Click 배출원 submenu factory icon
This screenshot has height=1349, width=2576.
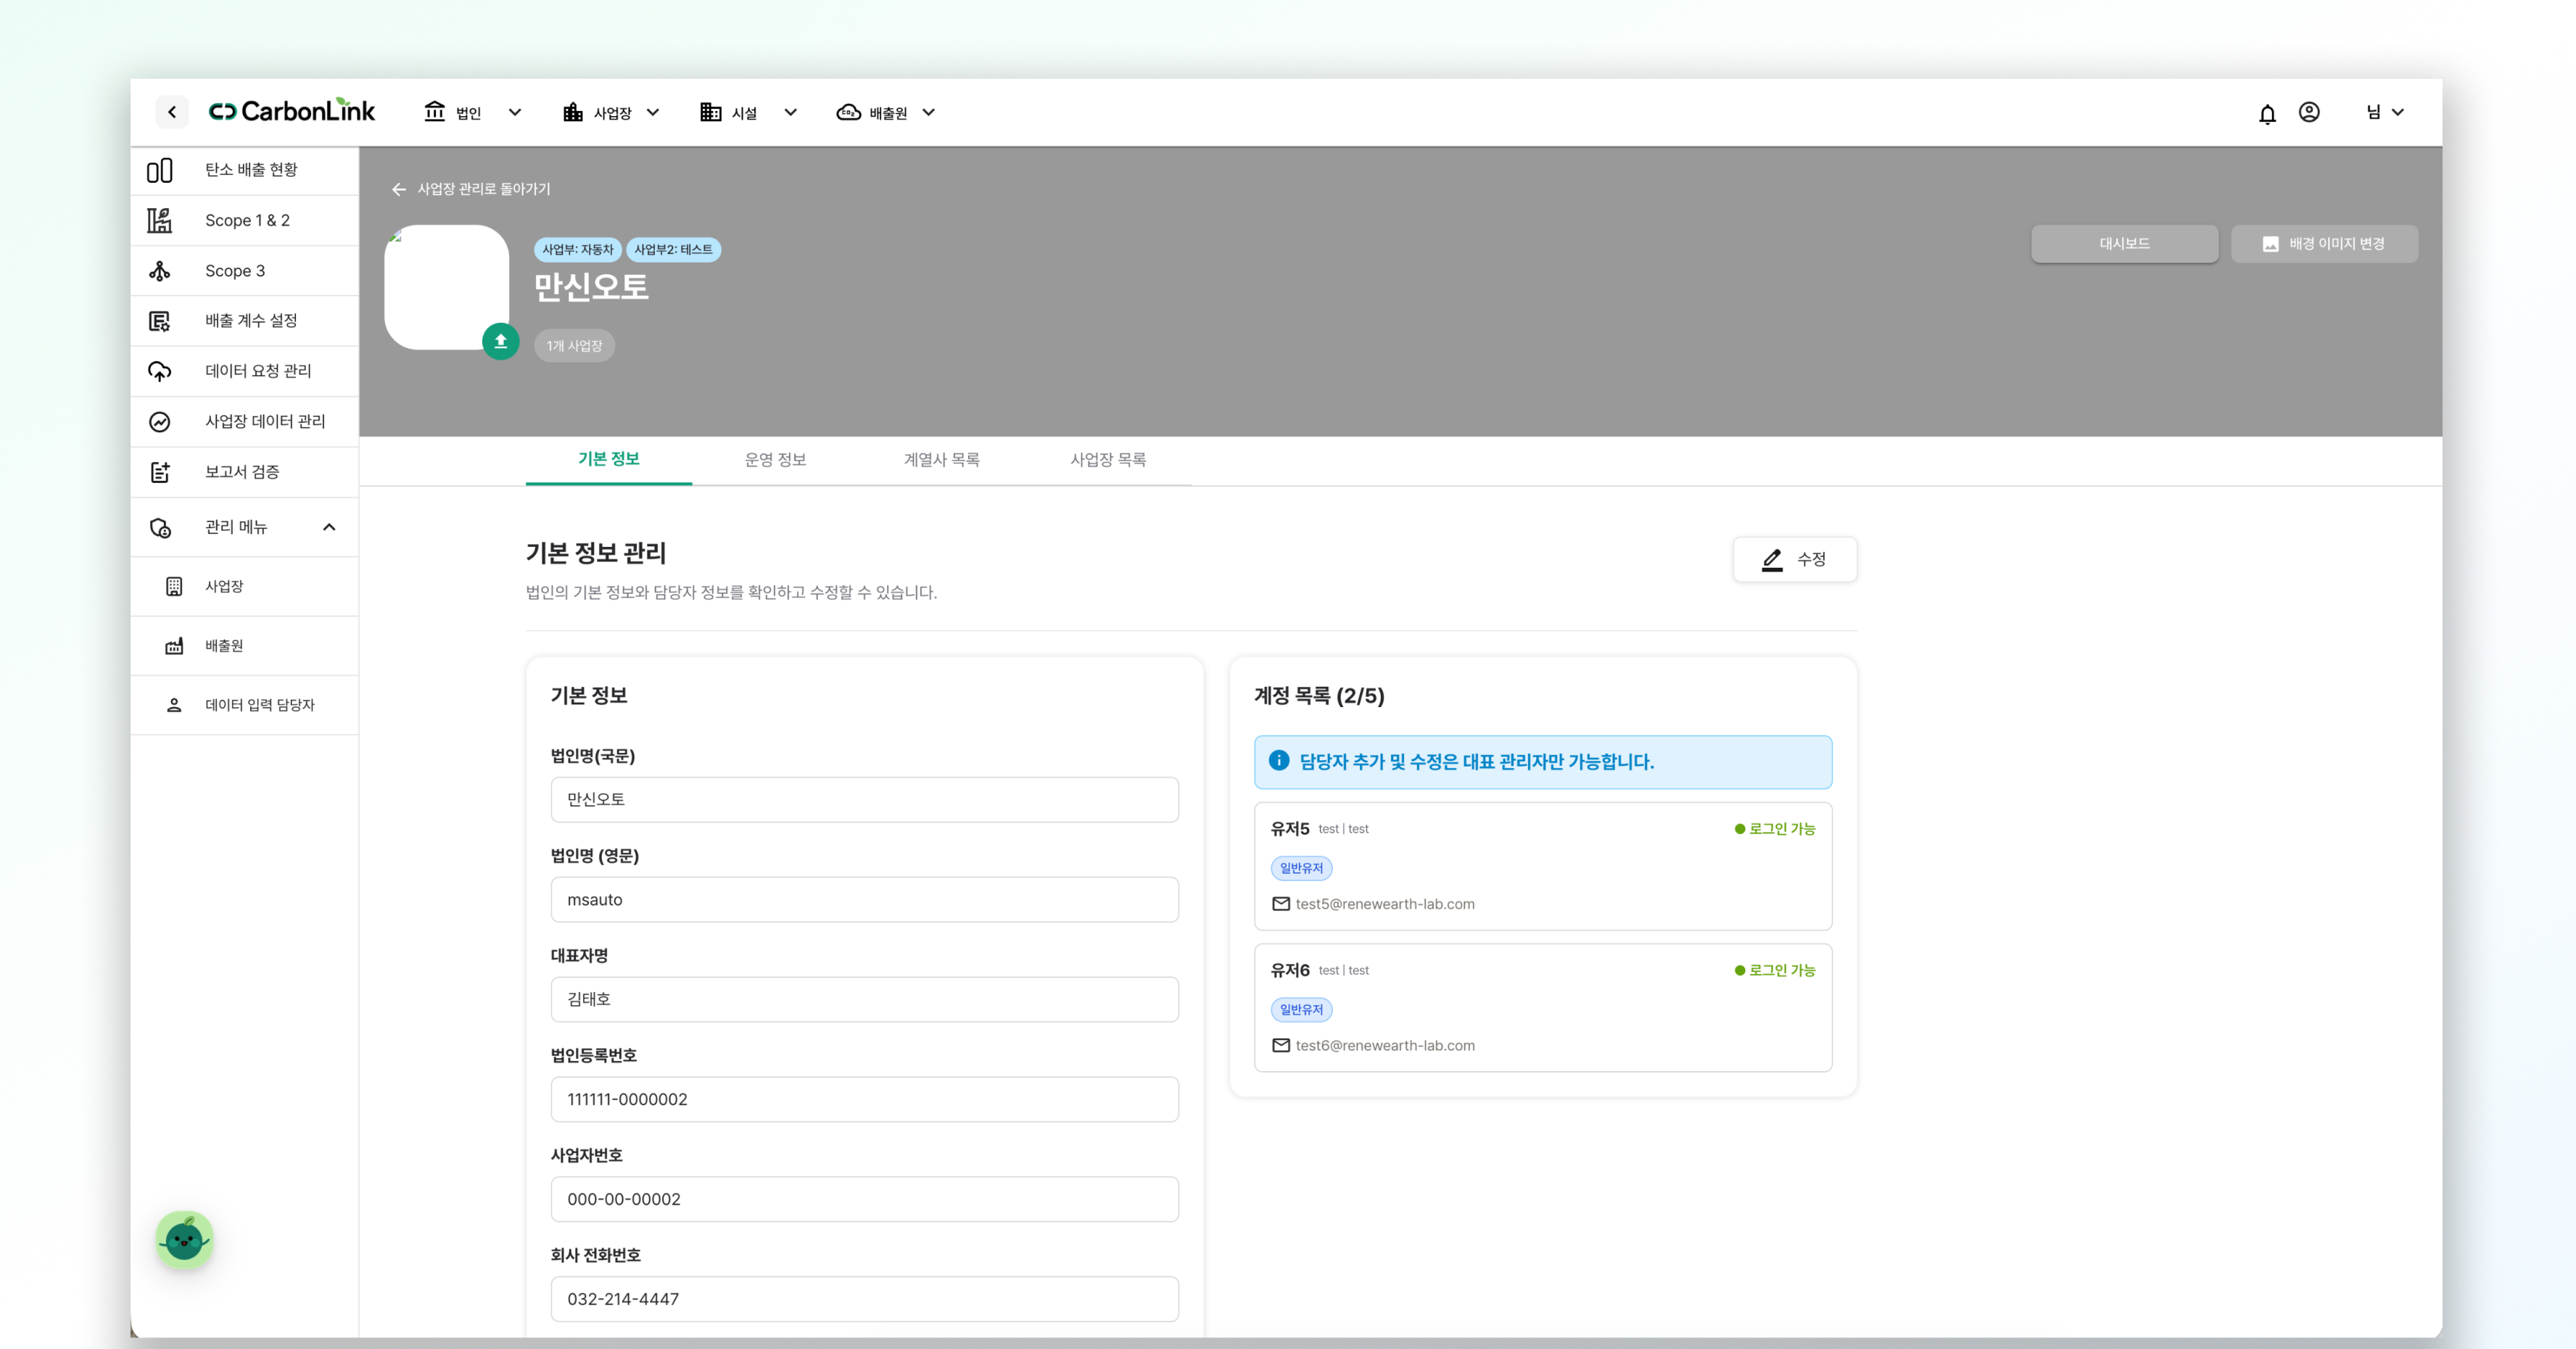pos(174,646)
